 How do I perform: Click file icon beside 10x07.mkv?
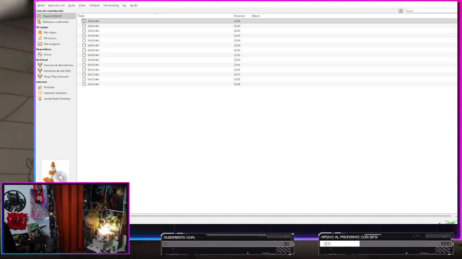click(84, 50)
